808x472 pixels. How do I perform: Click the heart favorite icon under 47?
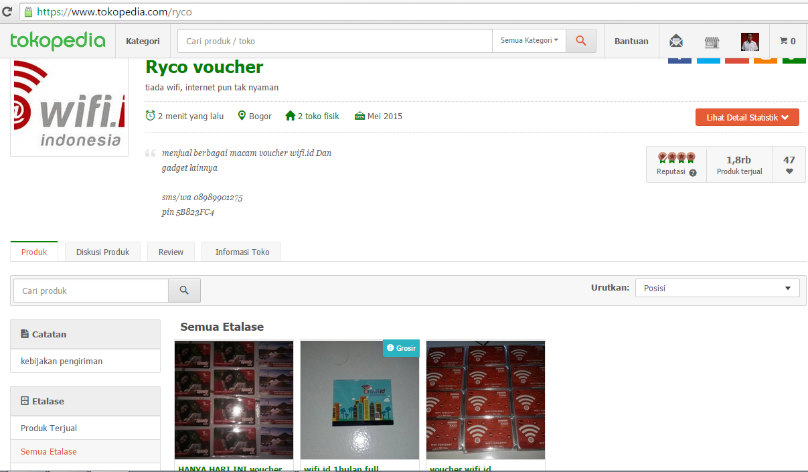pos(789,171)
